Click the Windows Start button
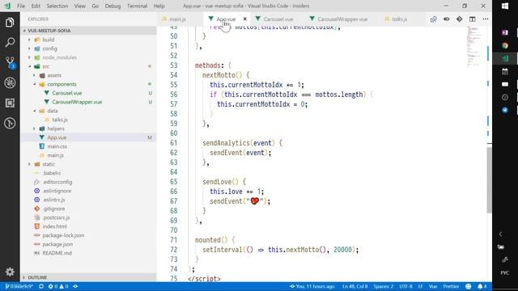The image size is (518, 291). point(505,6)
